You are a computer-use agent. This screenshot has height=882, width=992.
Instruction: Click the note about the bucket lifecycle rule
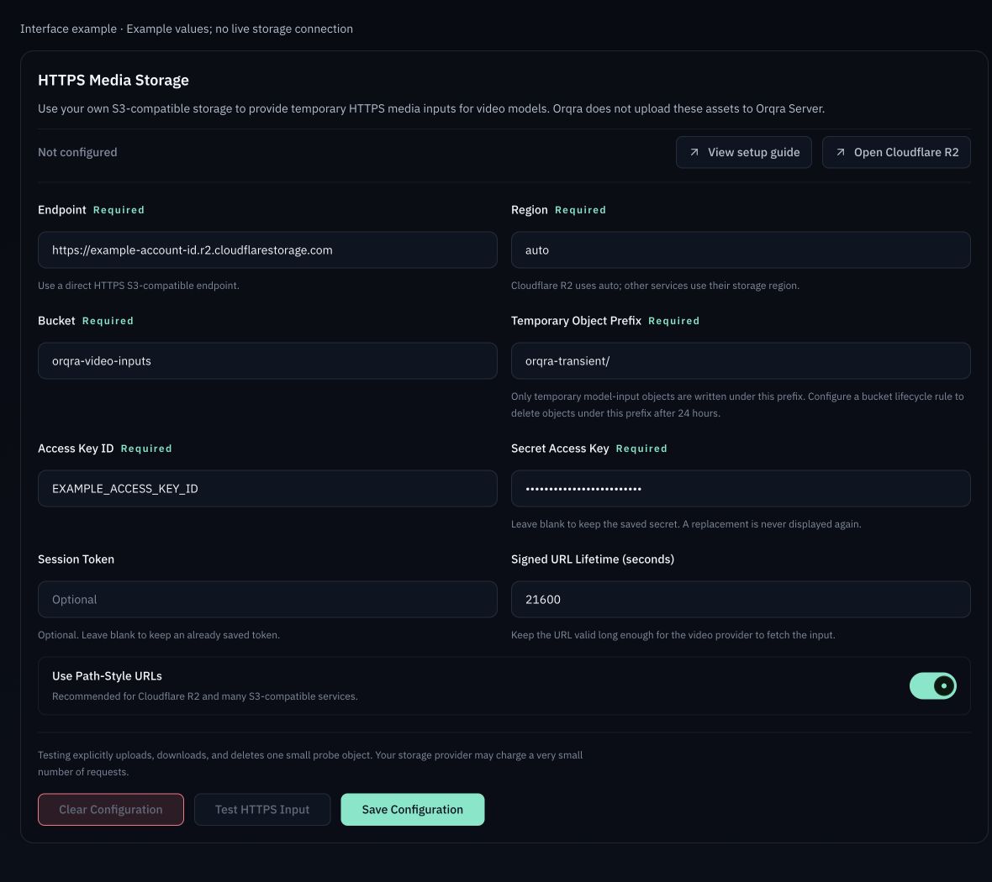point(737,405)
